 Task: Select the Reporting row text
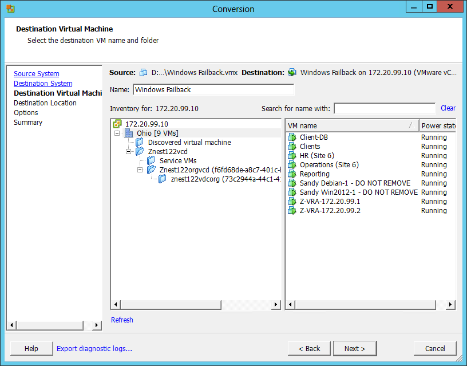tap(315, 174)
